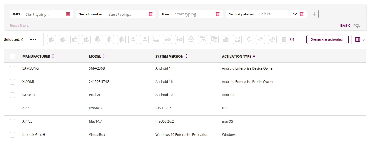This screenshot has width=370, height=146.
Task: Open the Security status Select dropdown
Action: 278,14
